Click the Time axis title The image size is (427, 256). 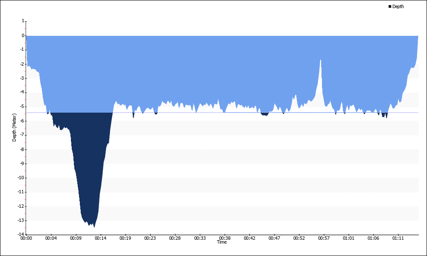pyautogui.click(x=222, y=242)
